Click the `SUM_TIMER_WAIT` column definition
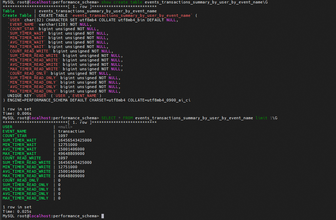 [x=58, y=33]
